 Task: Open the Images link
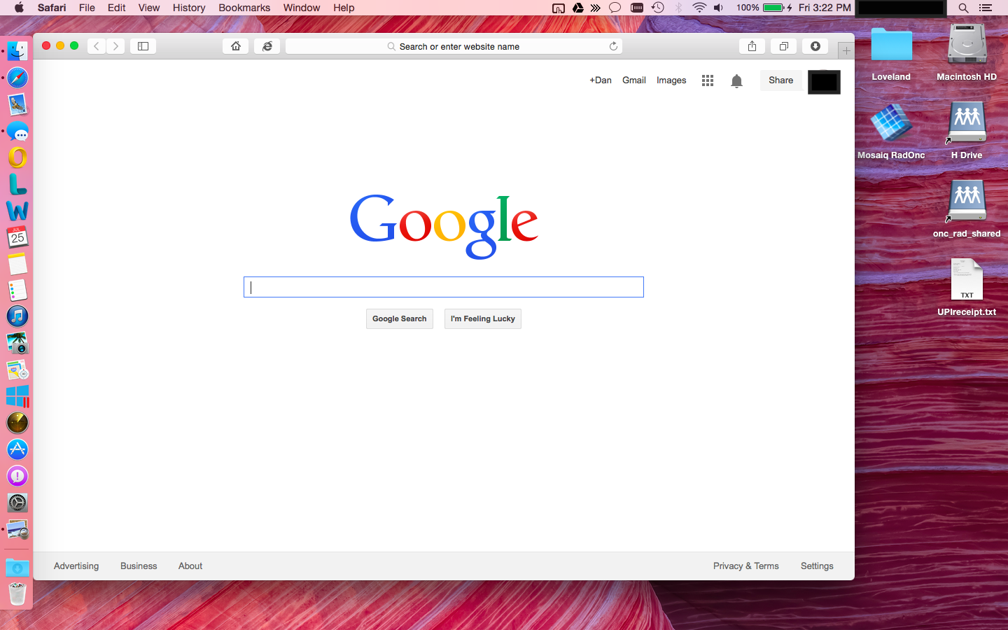pos(671,80)
